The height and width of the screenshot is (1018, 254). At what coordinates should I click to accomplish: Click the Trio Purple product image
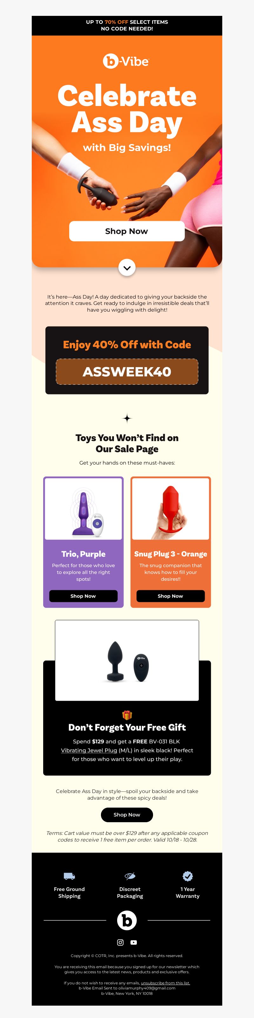[84, 509]
